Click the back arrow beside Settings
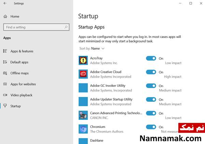The image size is (205, 144). (5, 3)
